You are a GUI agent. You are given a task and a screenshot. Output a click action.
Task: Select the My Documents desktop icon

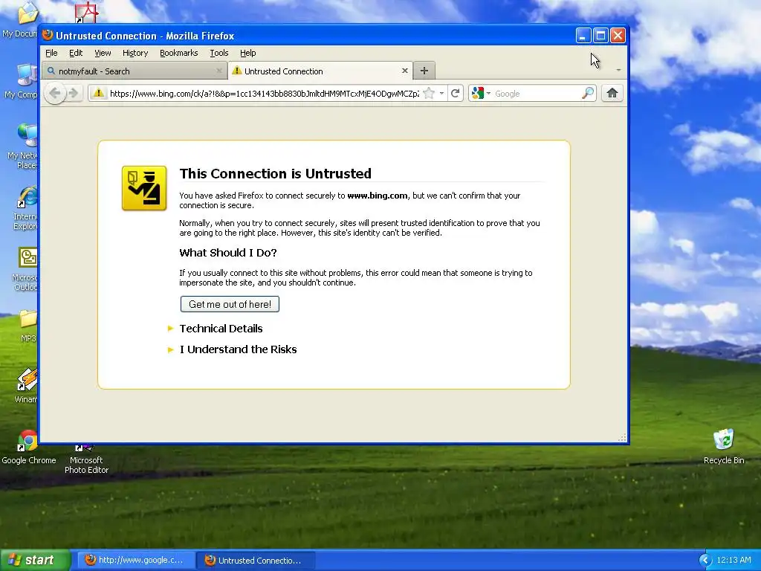(x=22, y=21)
